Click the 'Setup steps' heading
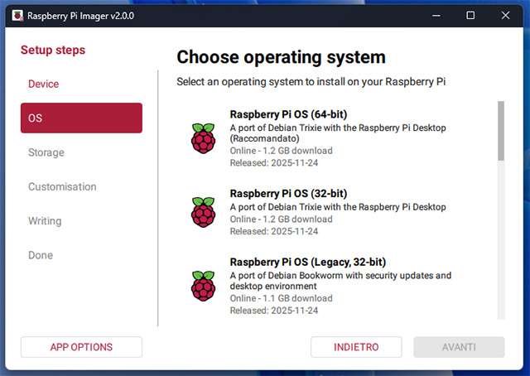This screenshot has height=376, width=530. click(x=53, y=50)
